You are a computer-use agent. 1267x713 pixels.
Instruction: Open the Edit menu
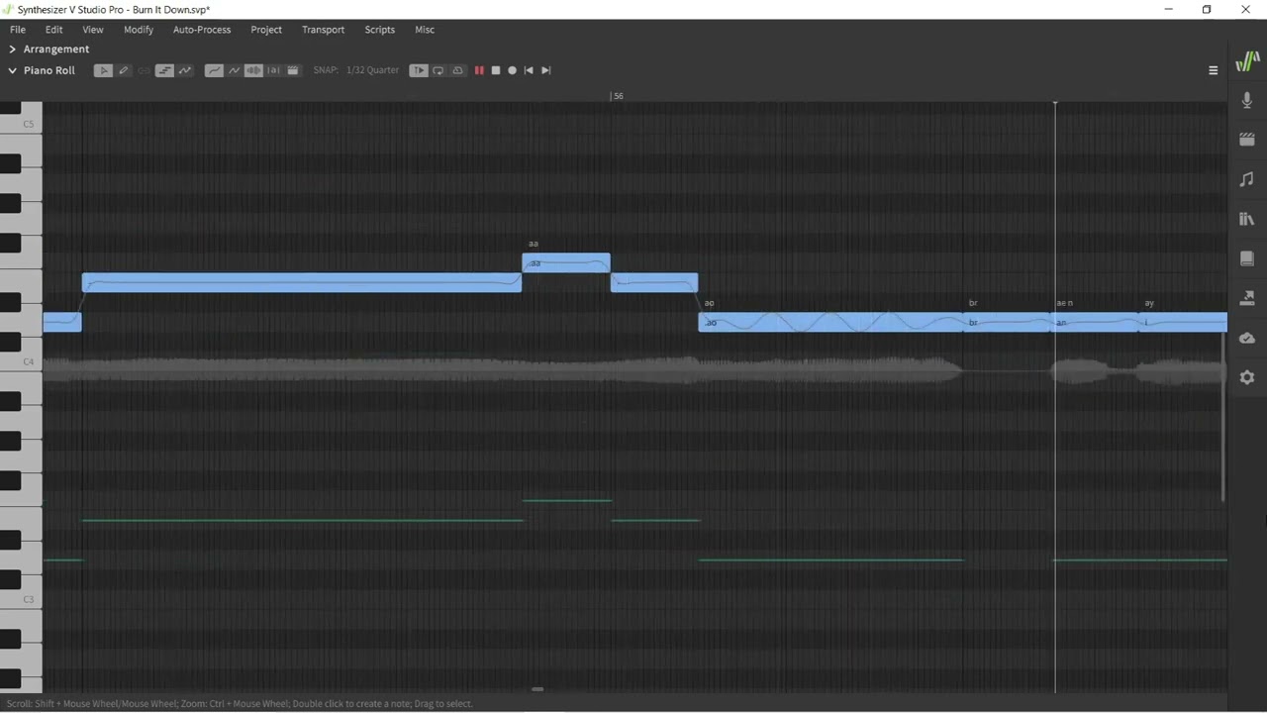pos(53,30)
